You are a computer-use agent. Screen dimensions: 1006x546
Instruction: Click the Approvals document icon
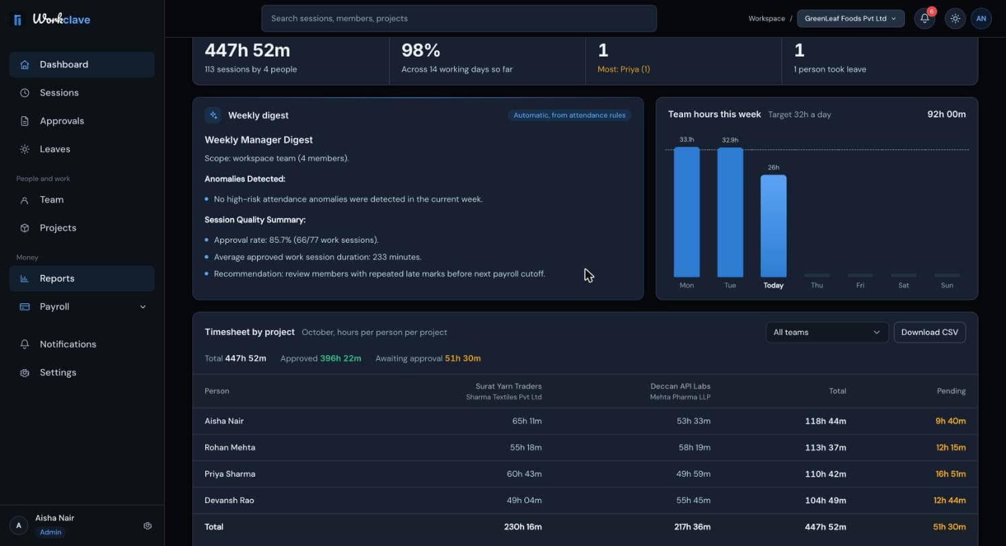[x=25, y=121]
